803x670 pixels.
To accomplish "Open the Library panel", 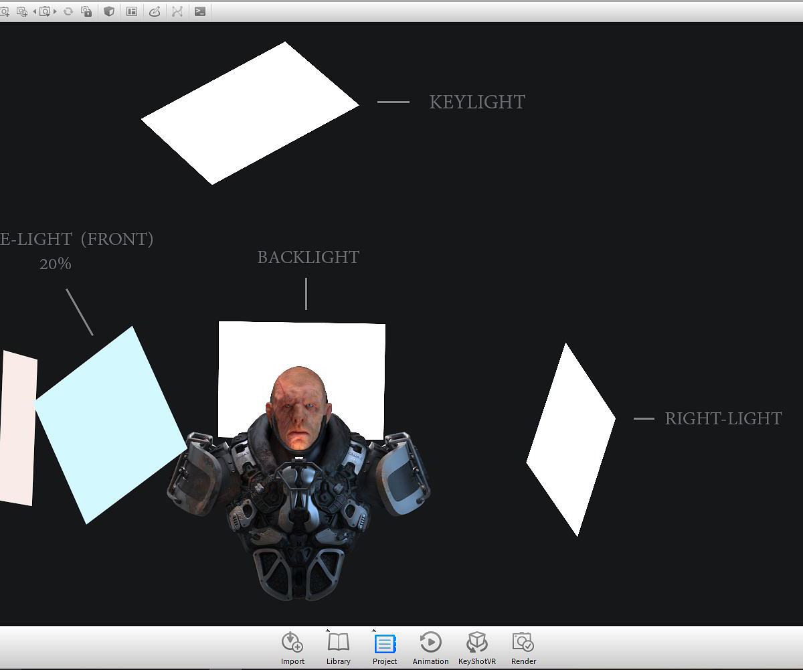I will 339,648.
